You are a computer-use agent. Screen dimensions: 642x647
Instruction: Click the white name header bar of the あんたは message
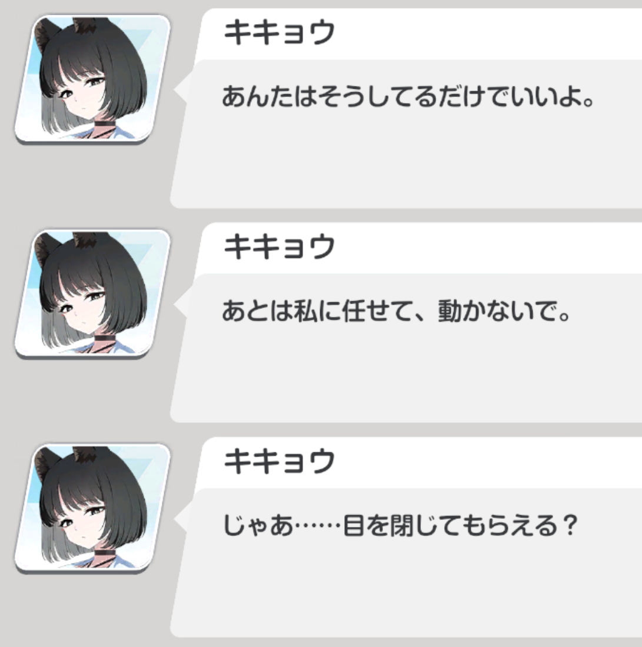[419, 34]
